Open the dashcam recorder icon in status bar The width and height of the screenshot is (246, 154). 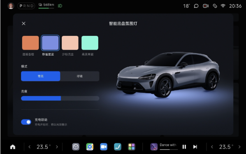tap(206, 6)
